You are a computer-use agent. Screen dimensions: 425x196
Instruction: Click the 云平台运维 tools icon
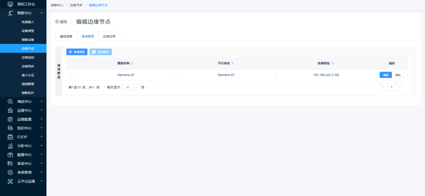coord(10,181)
